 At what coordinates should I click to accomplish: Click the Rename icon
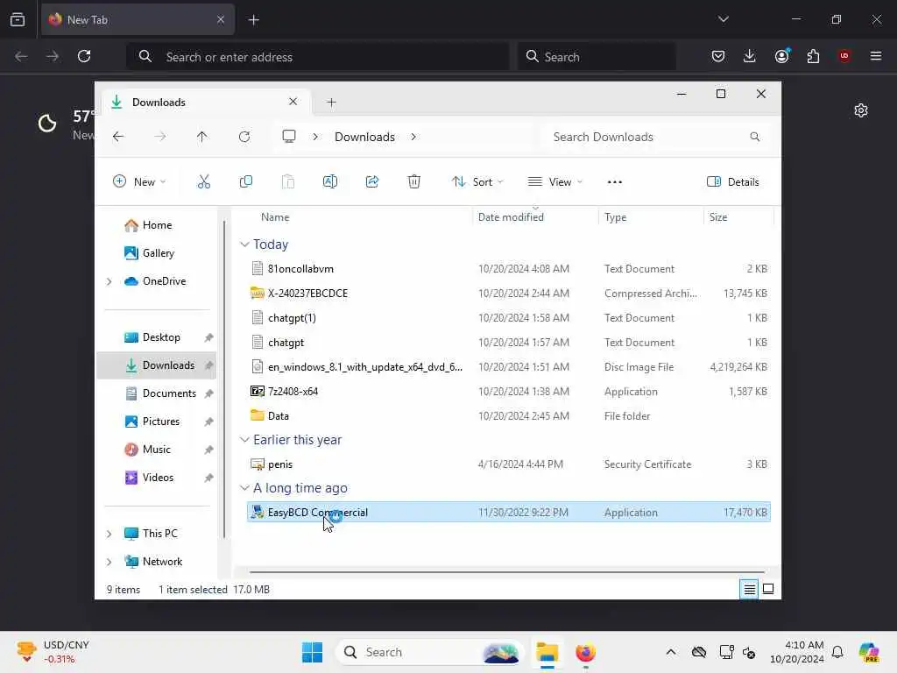(x=330, y=182)
